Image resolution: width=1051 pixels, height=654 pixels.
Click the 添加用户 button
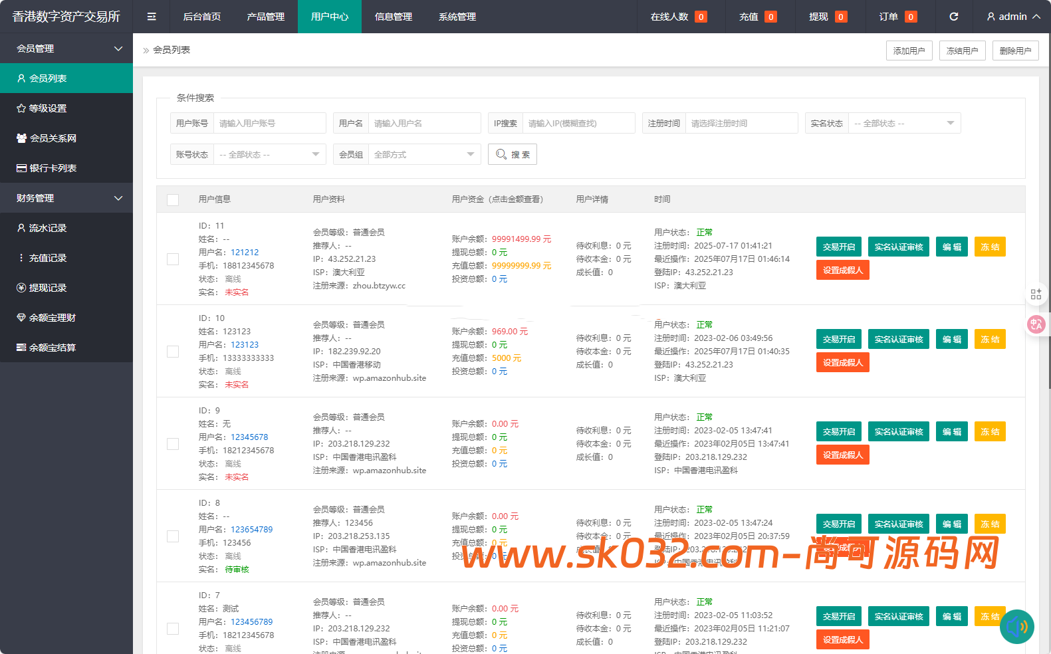point(909,51)
